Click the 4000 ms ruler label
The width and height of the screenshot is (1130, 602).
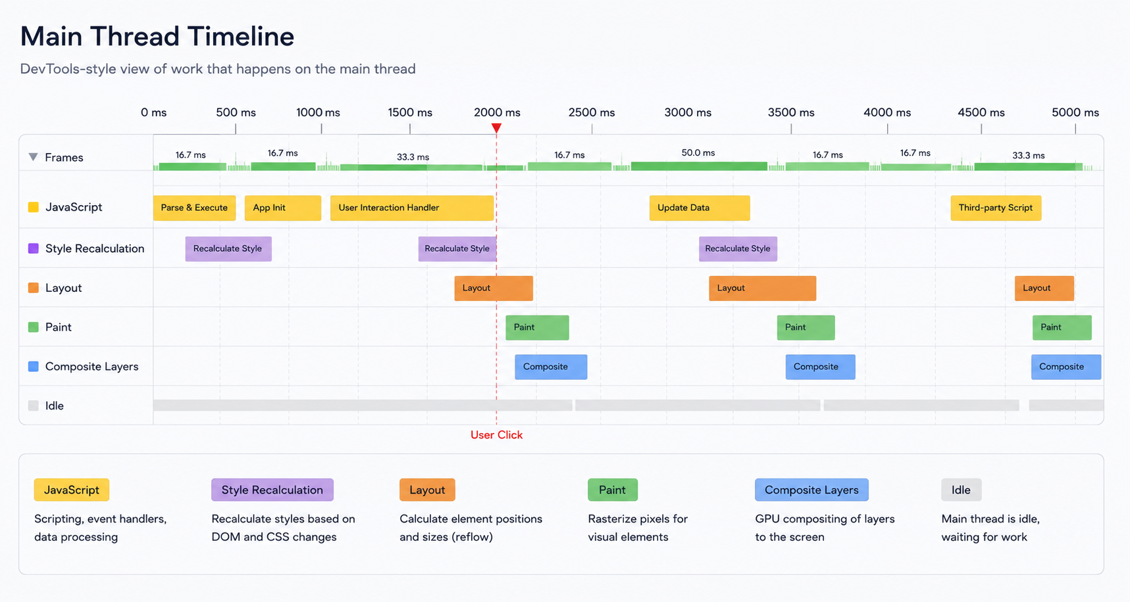[x=887, y=112]
